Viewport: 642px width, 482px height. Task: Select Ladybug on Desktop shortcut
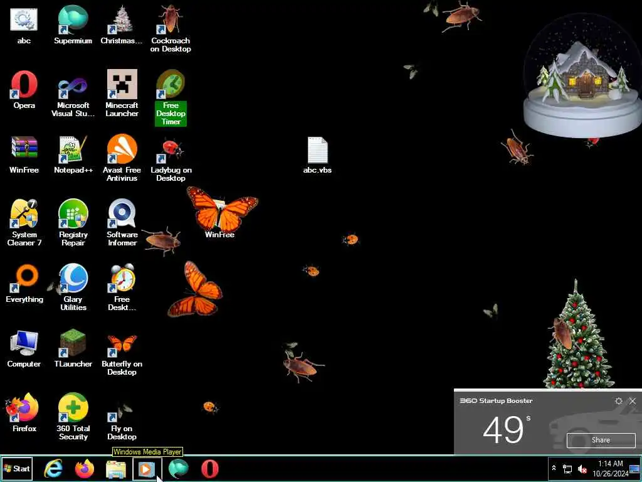(x=171, y=160)
